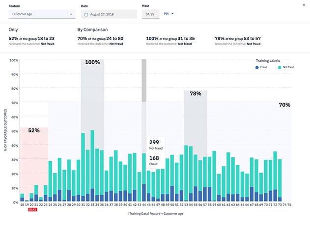Click the bar for age 24
Image resolution: width=310 pixels, height=227 pixels.
50,181
